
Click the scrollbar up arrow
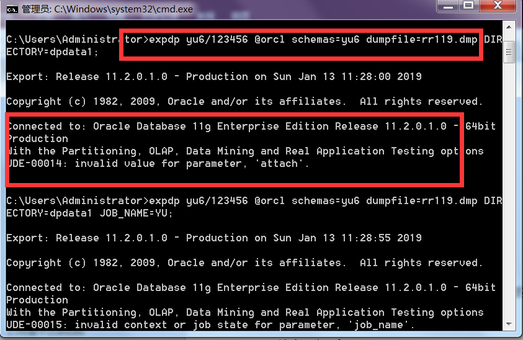509,27
